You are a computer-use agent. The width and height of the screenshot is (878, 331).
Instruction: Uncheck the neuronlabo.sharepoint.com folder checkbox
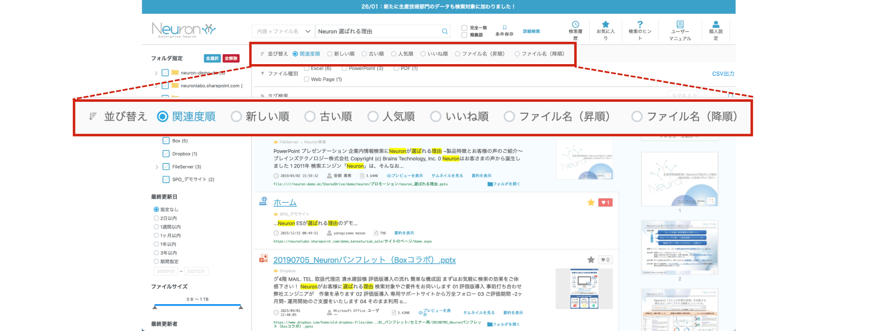click(165, 86)
